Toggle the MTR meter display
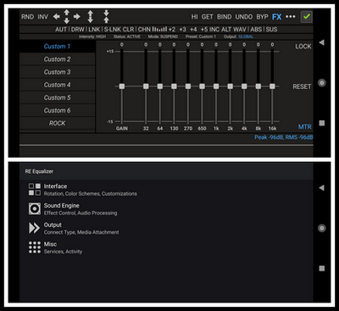Image resolution: width=339 pixels, height=311 pixels. [305, 127]
